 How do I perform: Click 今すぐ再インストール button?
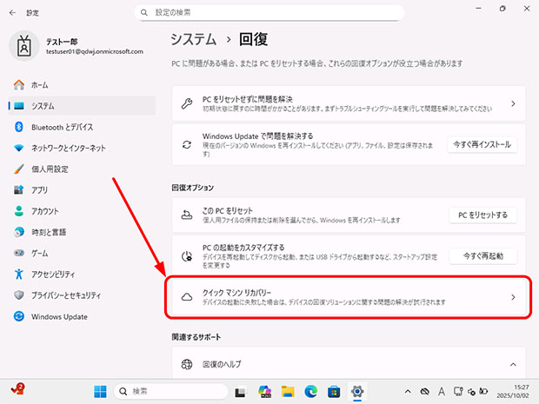coord(482,144)
